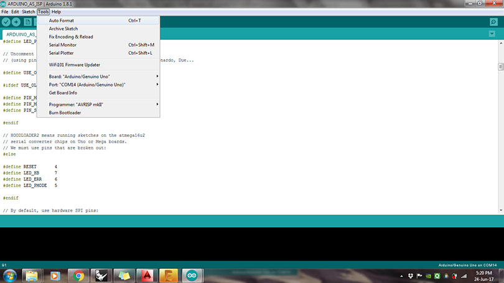Open the Sticky Notes taskbar icon
Screen dimensions: 504x283
(124, 276)
